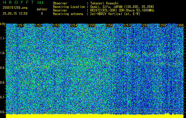Screen dimensions: 186x118
Task: Click the HROFFT title text
Action: [x=18, y=2]
